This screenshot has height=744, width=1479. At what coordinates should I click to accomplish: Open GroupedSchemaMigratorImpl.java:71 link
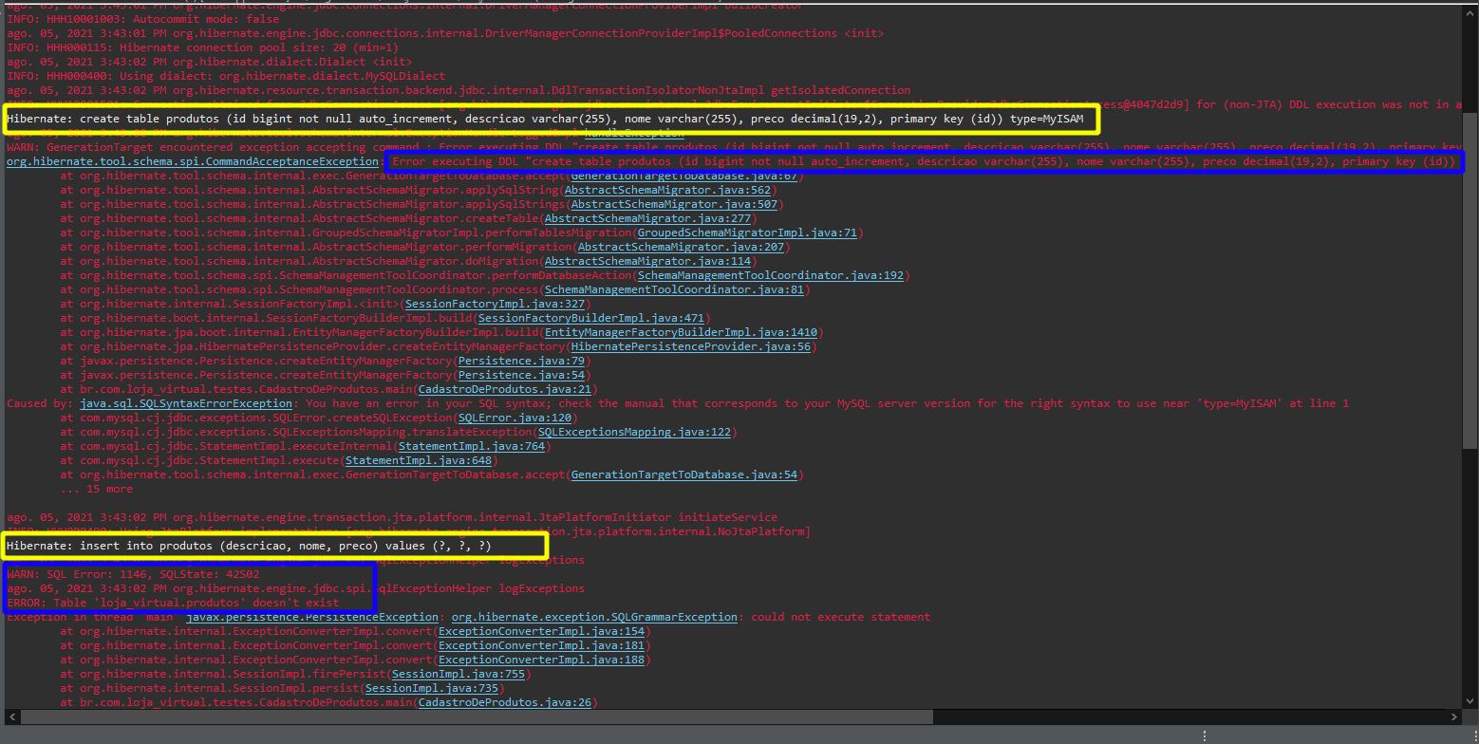click(x=747, y=233)
